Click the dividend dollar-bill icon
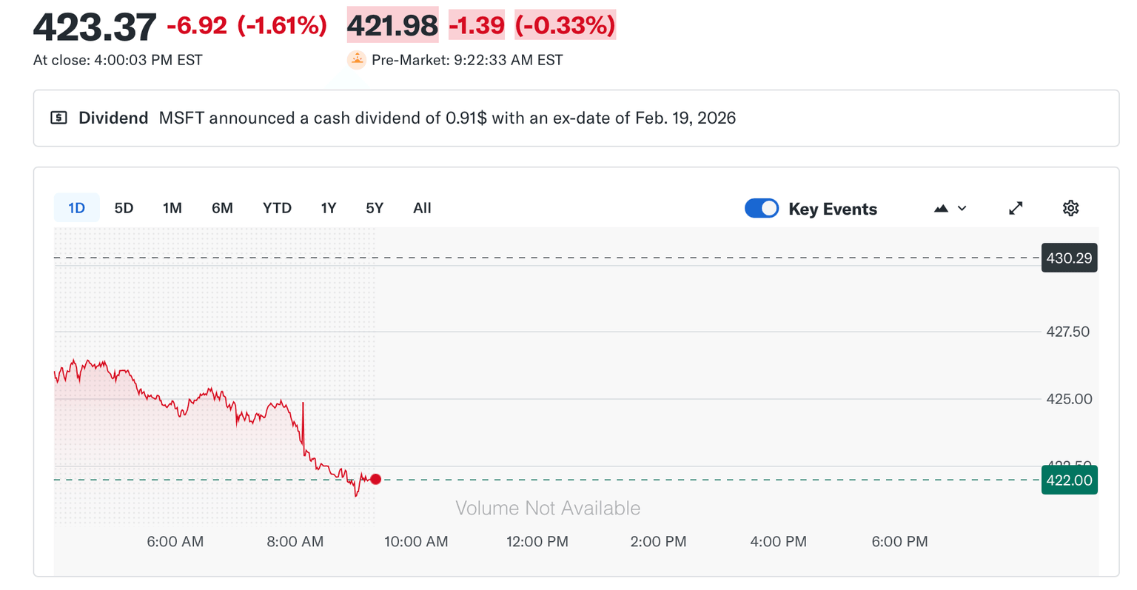 click(x=58, y=118)
